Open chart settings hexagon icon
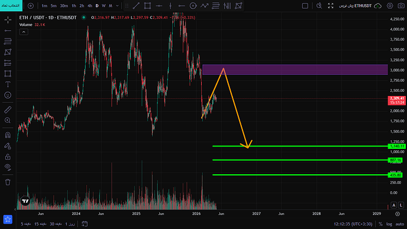Image resolution: width=407 pixels, height=229 pixels. (390, 6)
